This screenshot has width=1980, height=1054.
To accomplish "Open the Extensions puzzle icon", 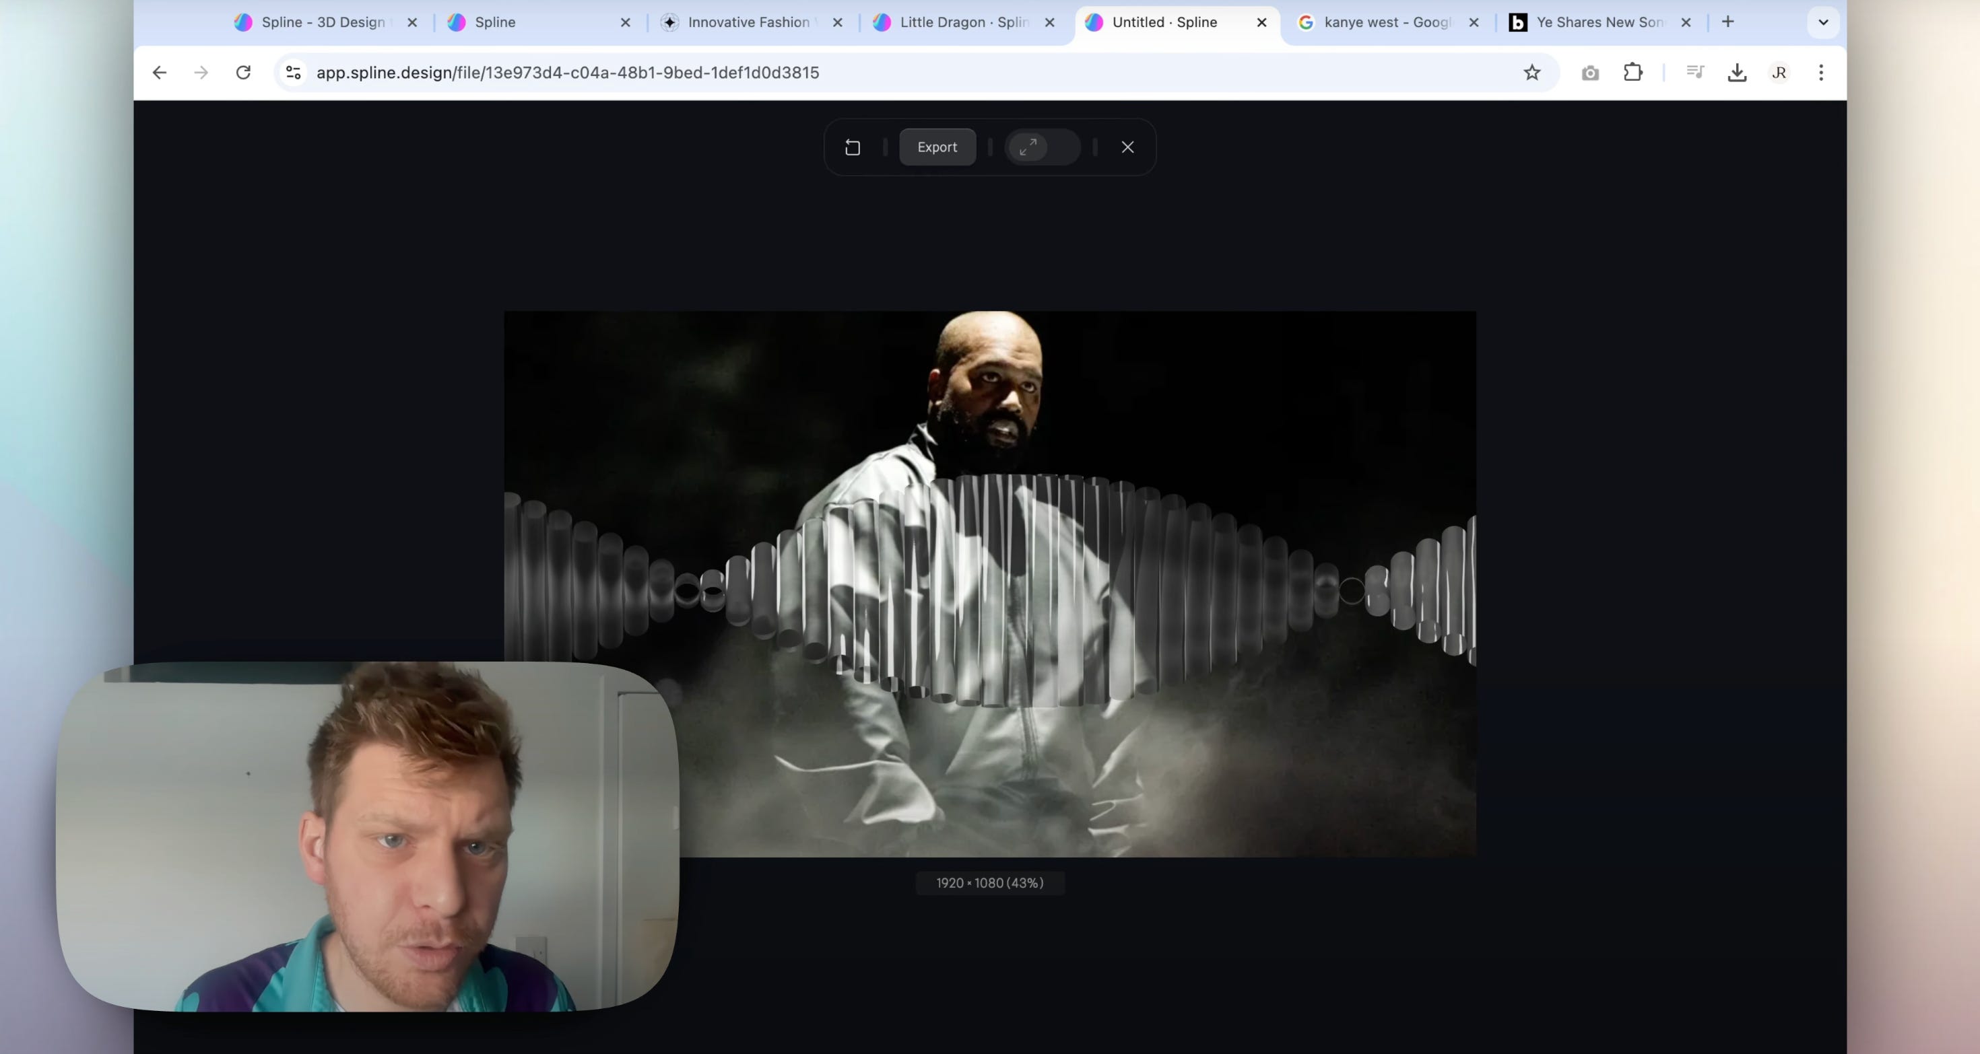I will point(1632,72).
